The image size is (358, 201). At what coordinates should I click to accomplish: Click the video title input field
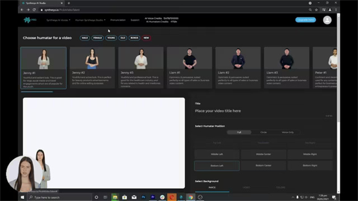point(263,111)
